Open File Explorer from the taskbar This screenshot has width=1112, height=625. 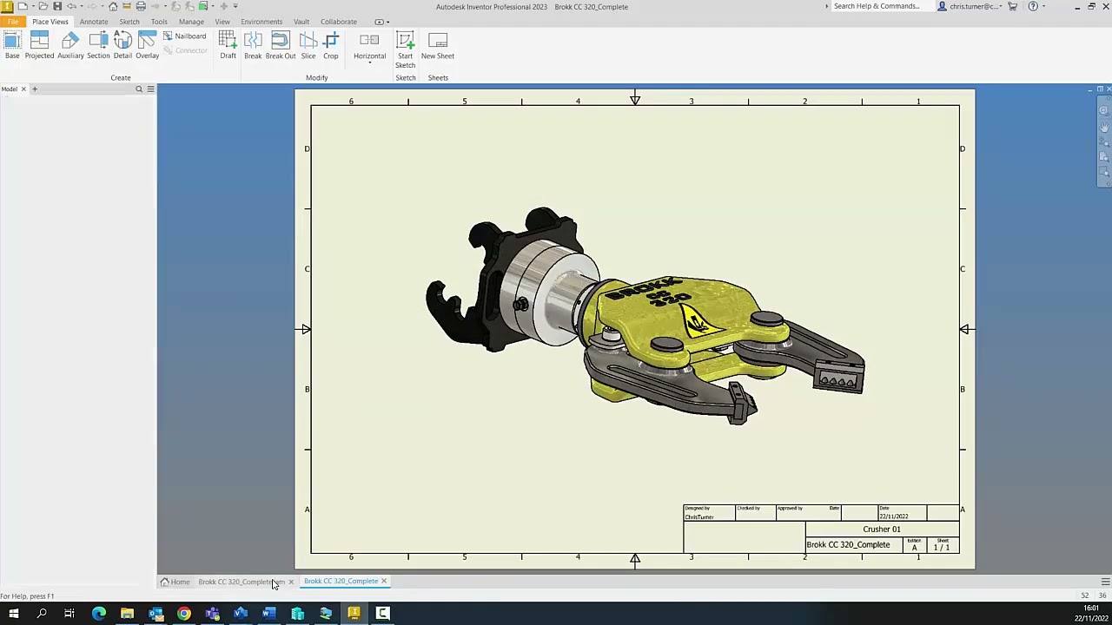[x=127, y=614]
